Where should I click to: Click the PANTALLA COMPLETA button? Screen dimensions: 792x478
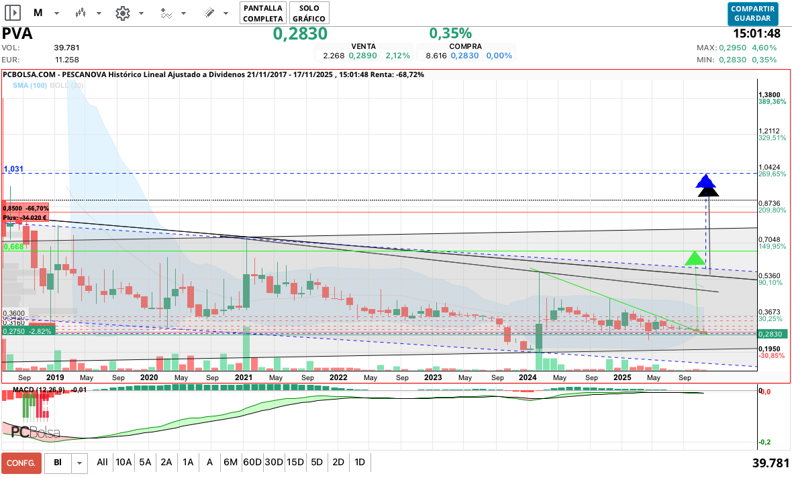point(263,13)
